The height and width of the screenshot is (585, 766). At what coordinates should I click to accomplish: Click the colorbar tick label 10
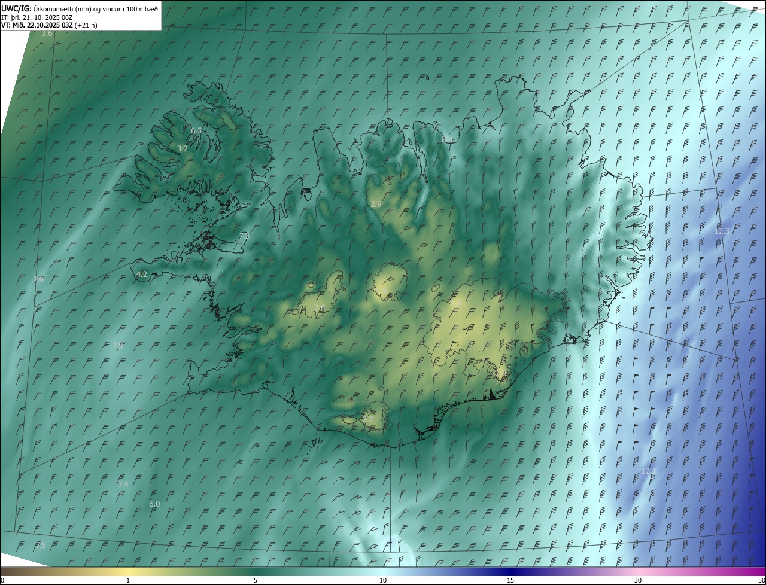tap(383, 581)
